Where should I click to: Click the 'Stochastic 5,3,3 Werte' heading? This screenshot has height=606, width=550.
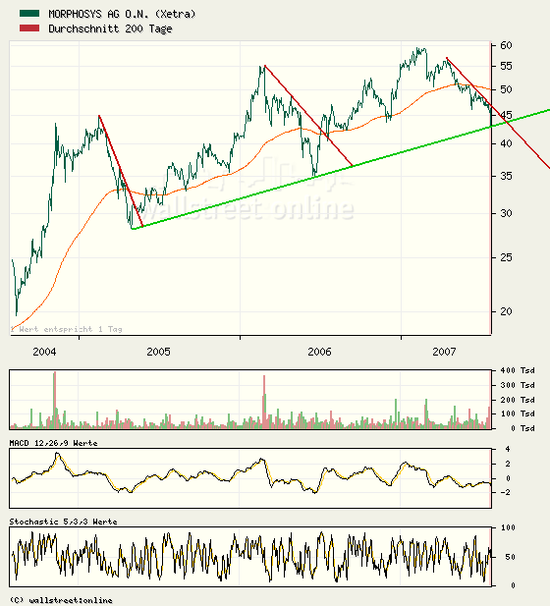tap(64, 522)
